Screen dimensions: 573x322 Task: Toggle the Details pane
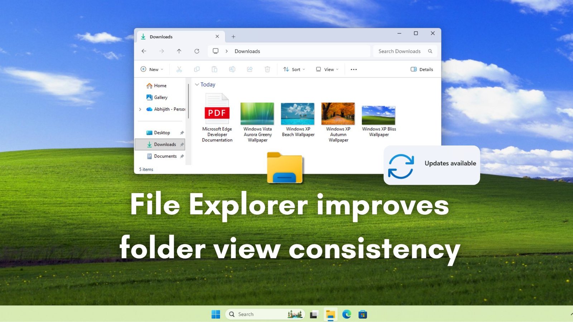(x=422, y=69)
